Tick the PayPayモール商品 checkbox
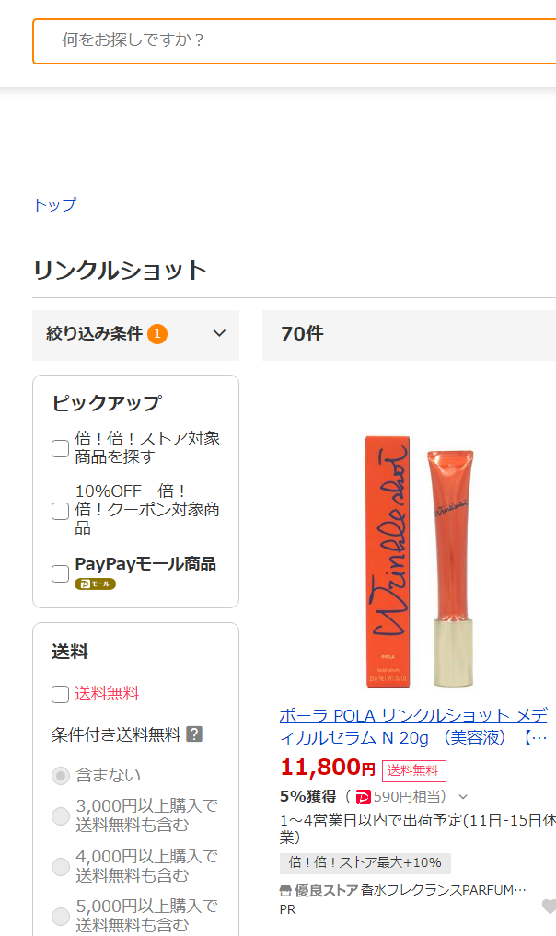The height and width of the screenshot is (936, 556). coord(61,573)
